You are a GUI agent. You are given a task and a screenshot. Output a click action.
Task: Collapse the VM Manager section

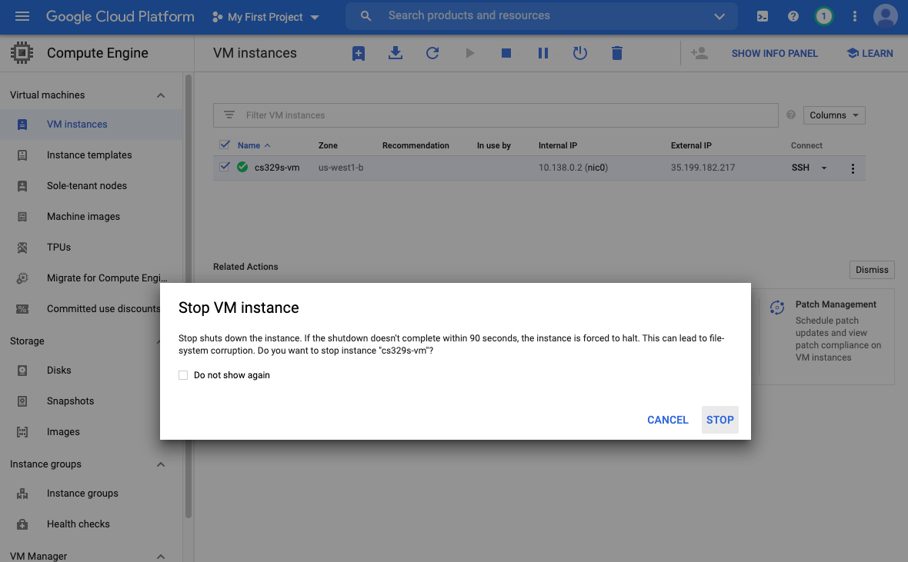coord(161,556)
